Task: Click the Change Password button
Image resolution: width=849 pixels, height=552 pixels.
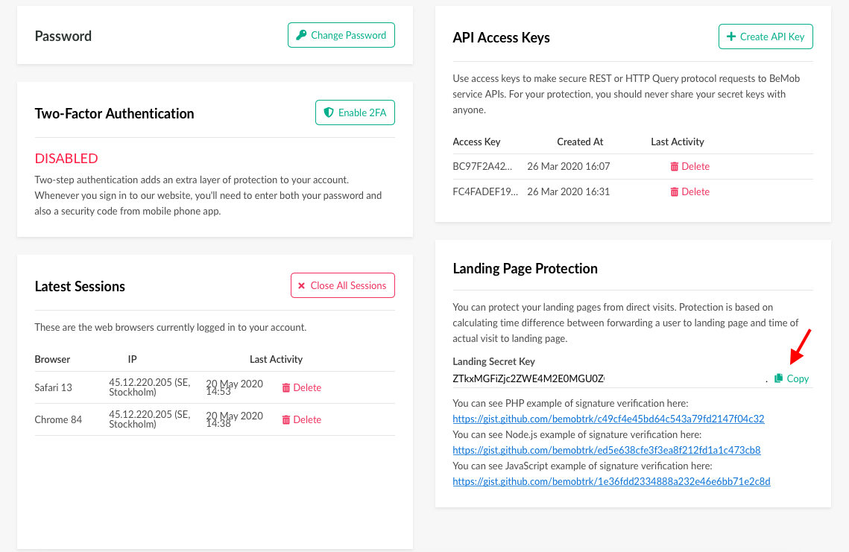Action: [x=341, y=35]
